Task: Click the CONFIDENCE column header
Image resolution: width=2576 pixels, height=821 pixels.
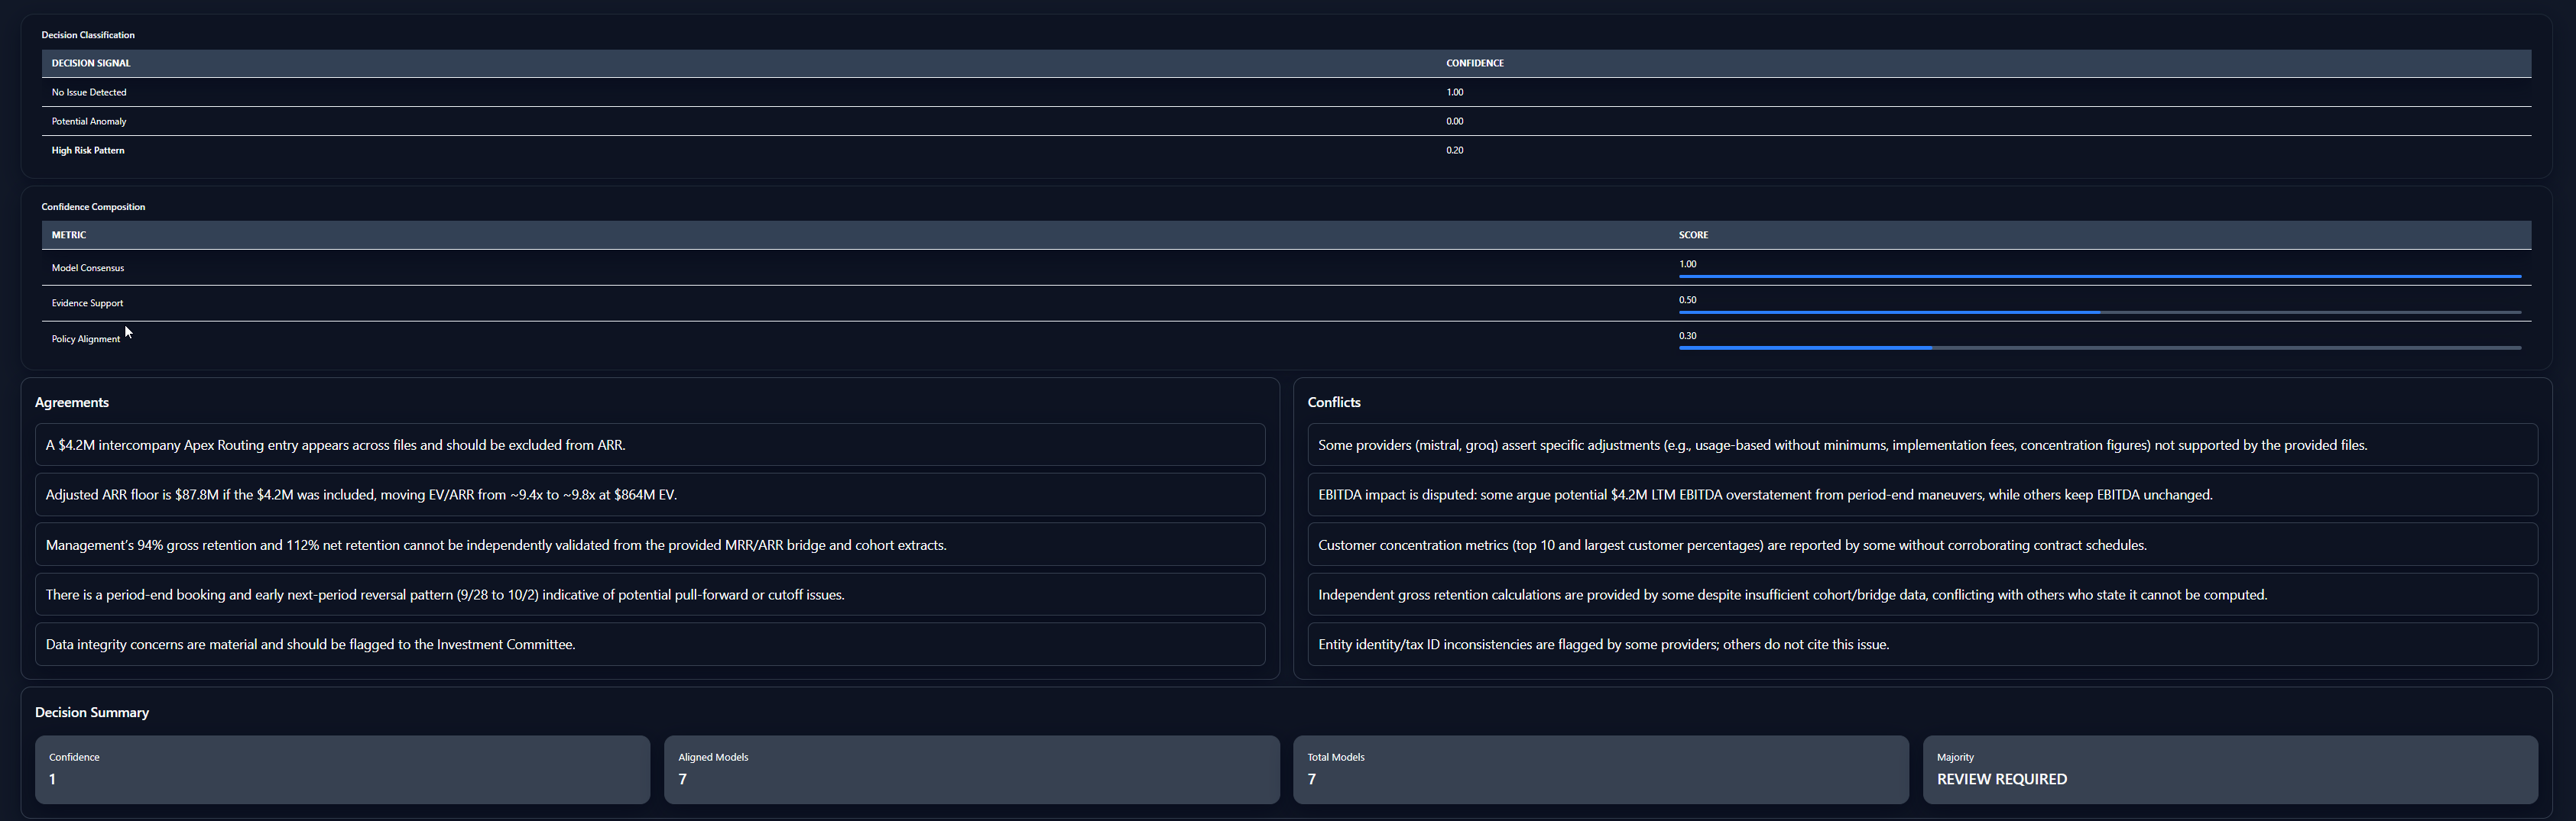Action: (x=1475, y=63)
